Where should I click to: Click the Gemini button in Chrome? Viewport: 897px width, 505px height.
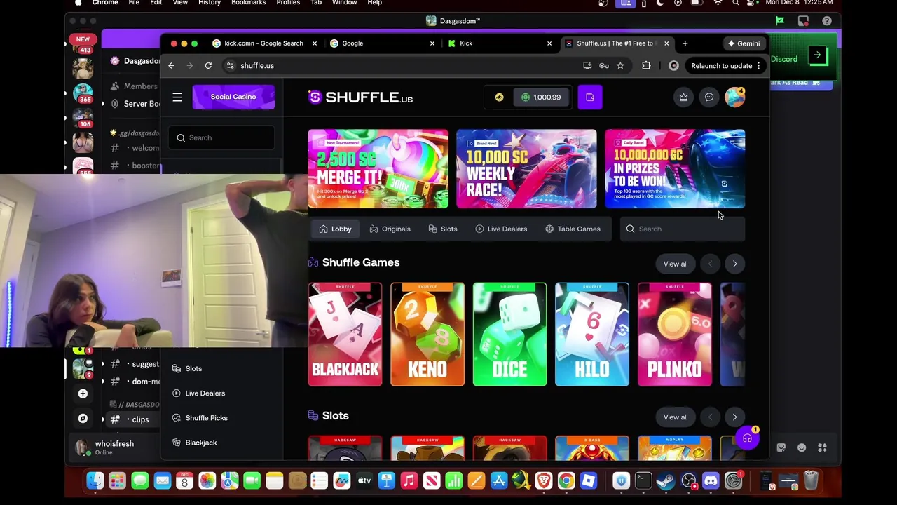tap(744, 43)
